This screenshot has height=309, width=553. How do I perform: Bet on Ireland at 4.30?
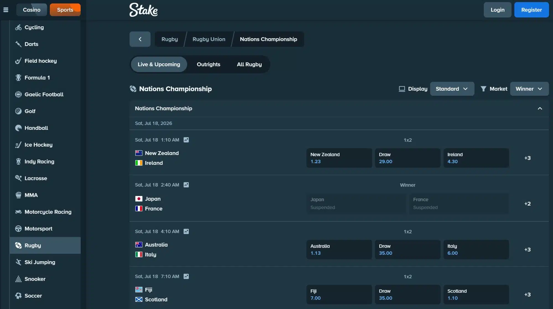(476, 158)
